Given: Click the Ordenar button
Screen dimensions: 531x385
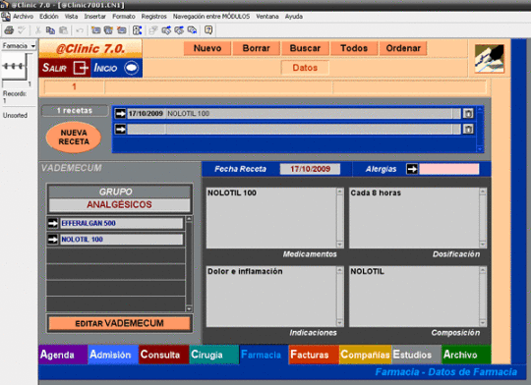Looking at the screenshot, I should tap(403, 48).
